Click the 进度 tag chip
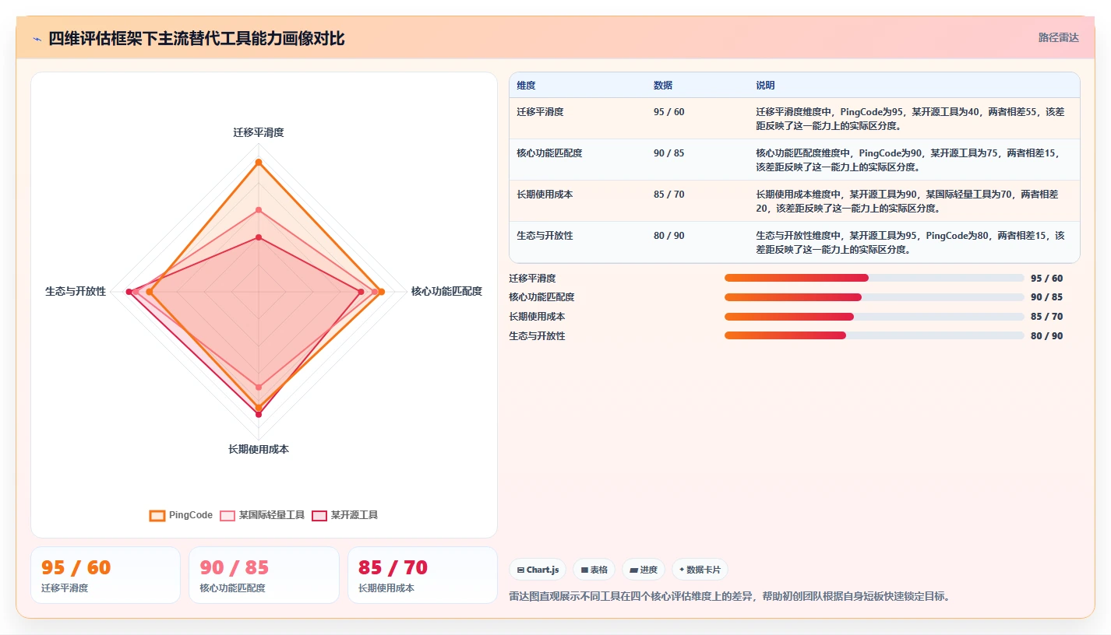Image resolution: width=1111 pixels, height=635 pixels. 644,570
